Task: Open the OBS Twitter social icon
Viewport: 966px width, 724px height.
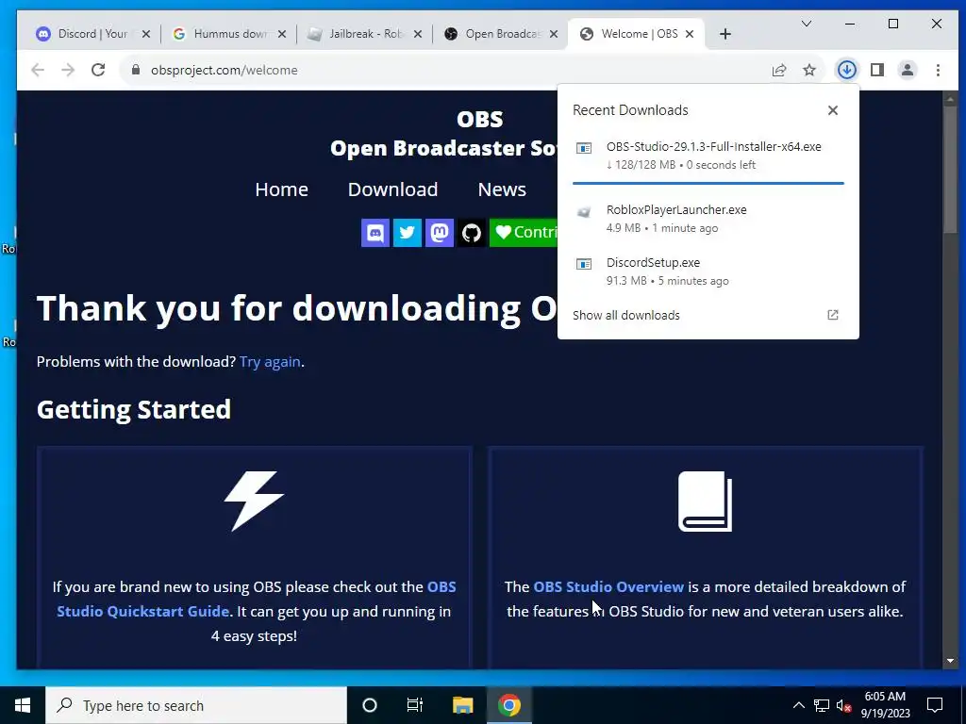Action: click(x=408, y=233)
